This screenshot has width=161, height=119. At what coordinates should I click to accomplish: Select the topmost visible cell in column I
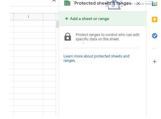[28, 23]
